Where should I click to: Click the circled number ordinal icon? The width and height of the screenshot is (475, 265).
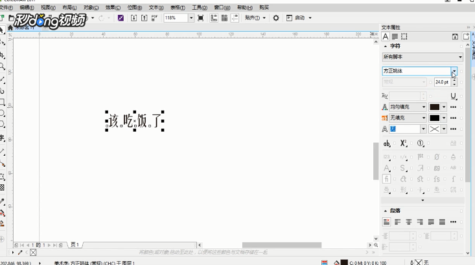421,143
